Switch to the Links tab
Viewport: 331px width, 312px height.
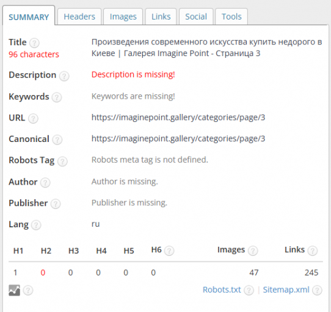[x=161, y=16]
